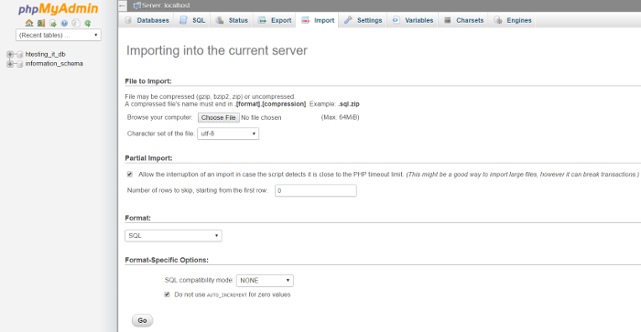
Task: Switch to the Export tab
Action: [x=275, y=20]
